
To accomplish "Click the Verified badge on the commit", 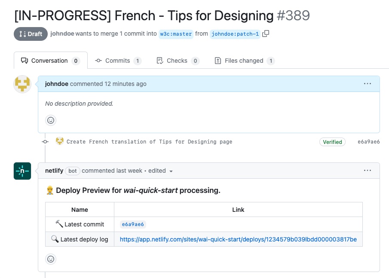I will coord(332,142).
